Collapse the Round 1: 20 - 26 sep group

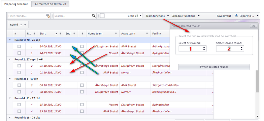tap(10, 40)
